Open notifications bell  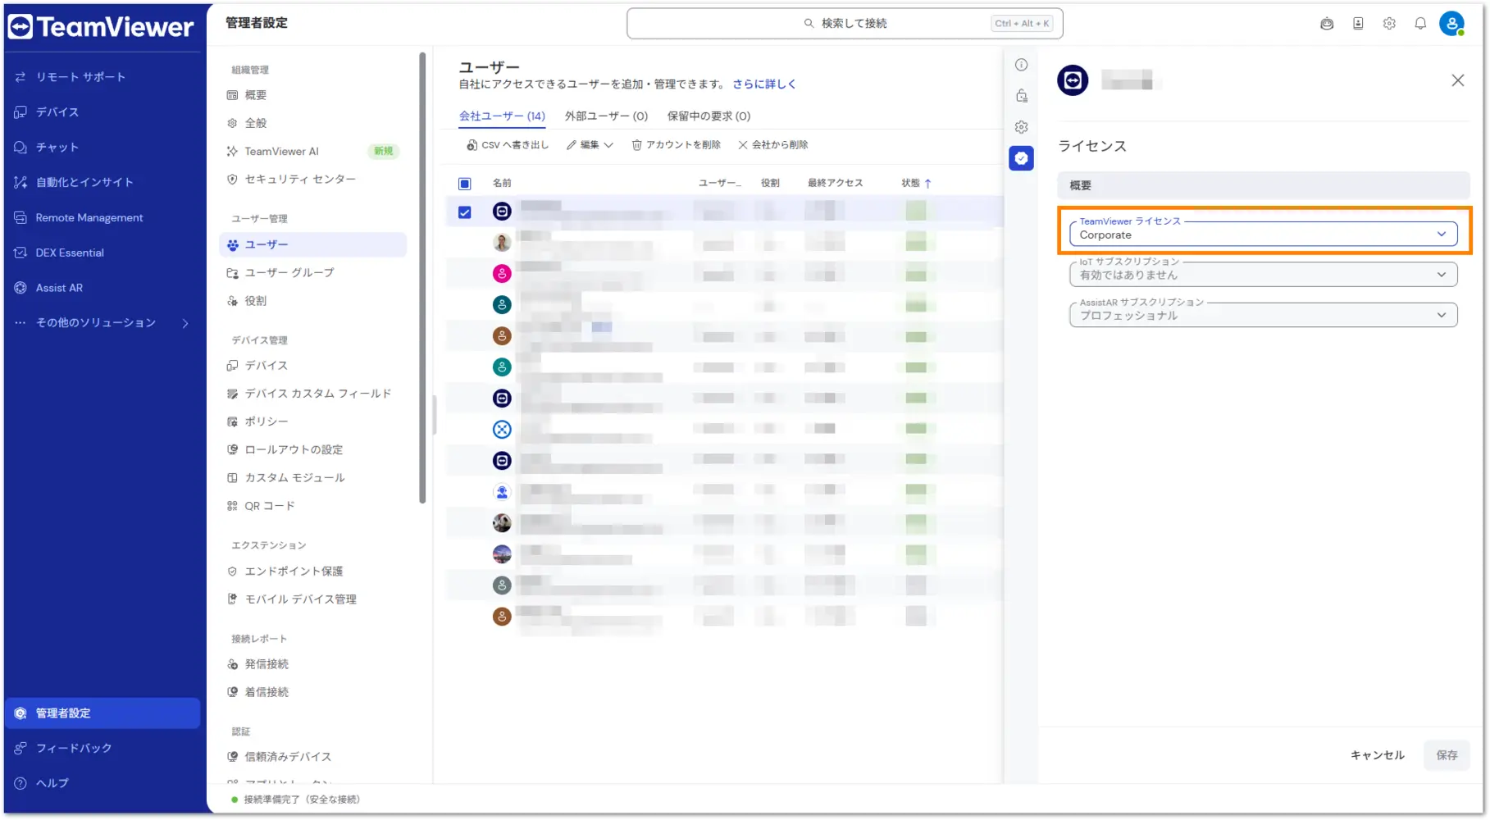coord(1420,24)
